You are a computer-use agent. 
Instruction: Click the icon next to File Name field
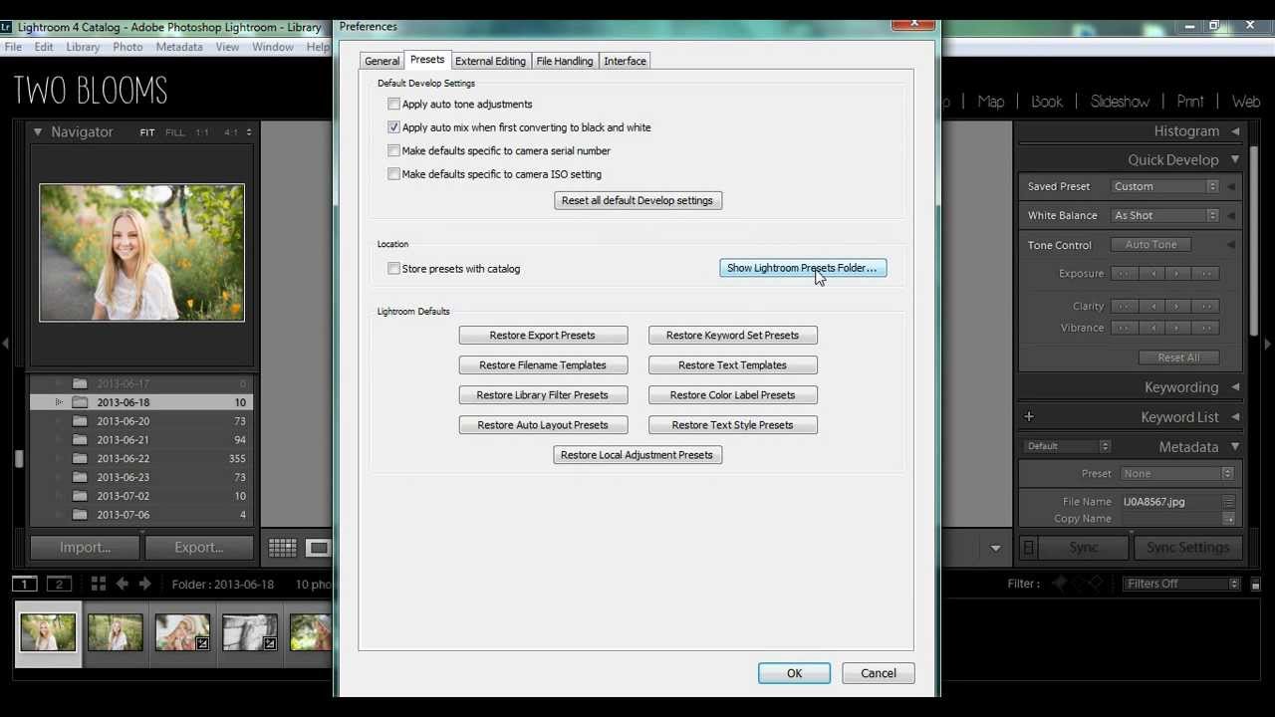[x=1229, y=502]
